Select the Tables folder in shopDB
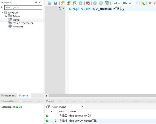Viewport: 156px width, 124px height. pos(16,16)
